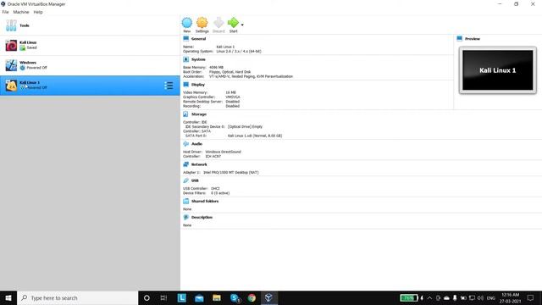Click the Kali Linux 1 VM icon
Screen dimensions: 542x305
click(x=11, y=86)
